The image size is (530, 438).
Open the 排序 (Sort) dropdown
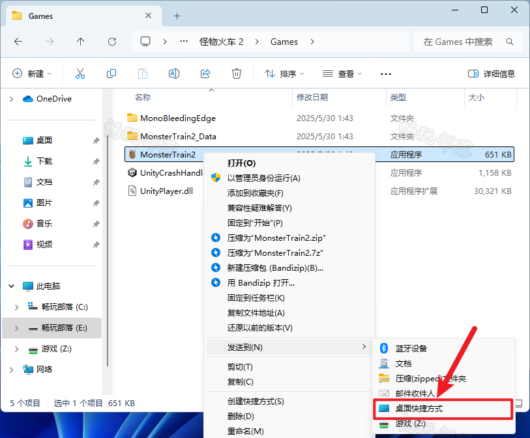[x=284, y=74]
